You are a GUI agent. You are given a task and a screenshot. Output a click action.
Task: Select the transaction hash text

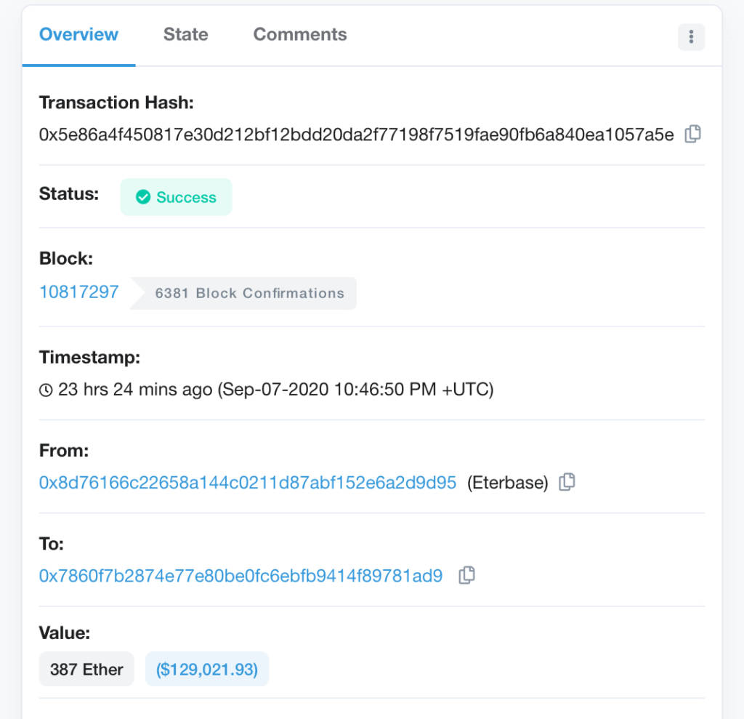(356, 134)
